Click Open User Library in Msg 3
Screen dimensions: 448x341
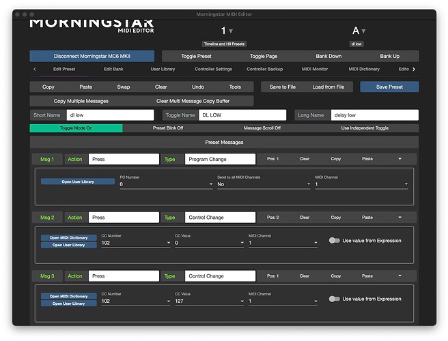click(68, 303)
